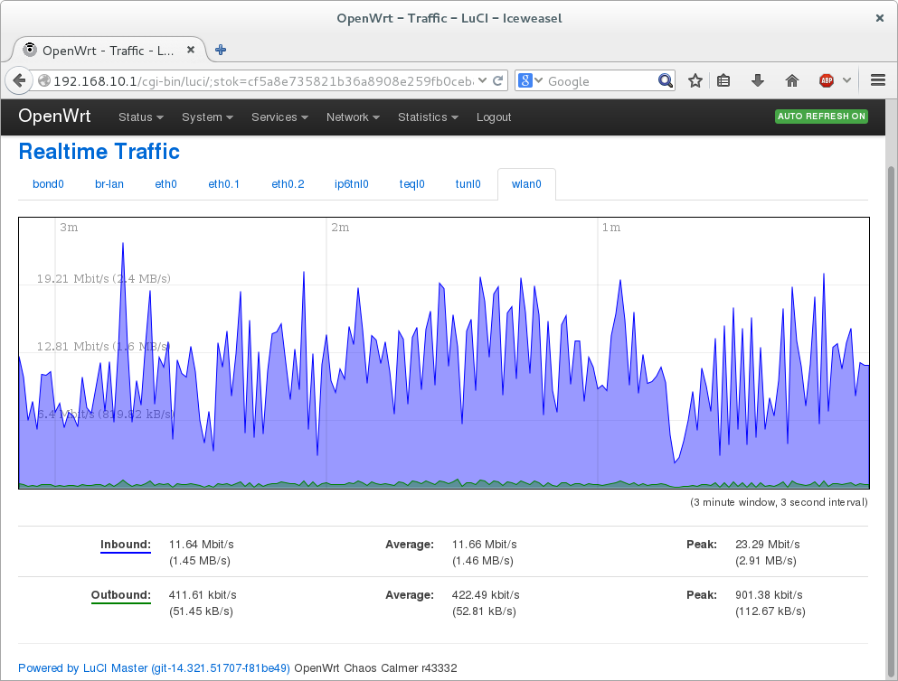Click the outbound peak 901.38 kbit/s
The width and height of the screenshot is (898, 681).
pos(769,594)
